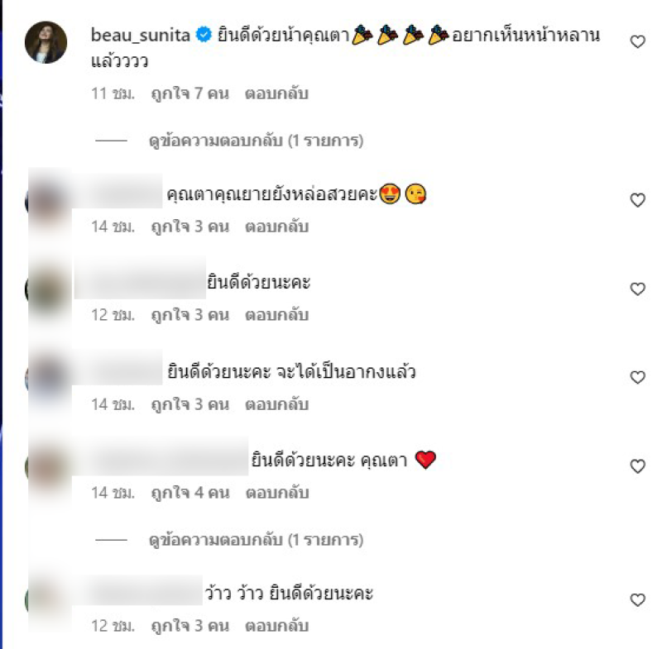Image resolution: width=662 pixels, height=649 pixels.
Task: View the 4 likes on the red heart comment
Action: pyautogui.click(x=190, y=493)
